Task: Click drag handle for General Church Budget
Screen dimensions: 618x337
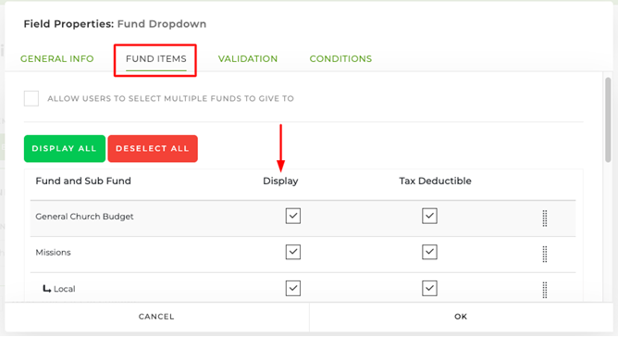Action: [545, 218]
